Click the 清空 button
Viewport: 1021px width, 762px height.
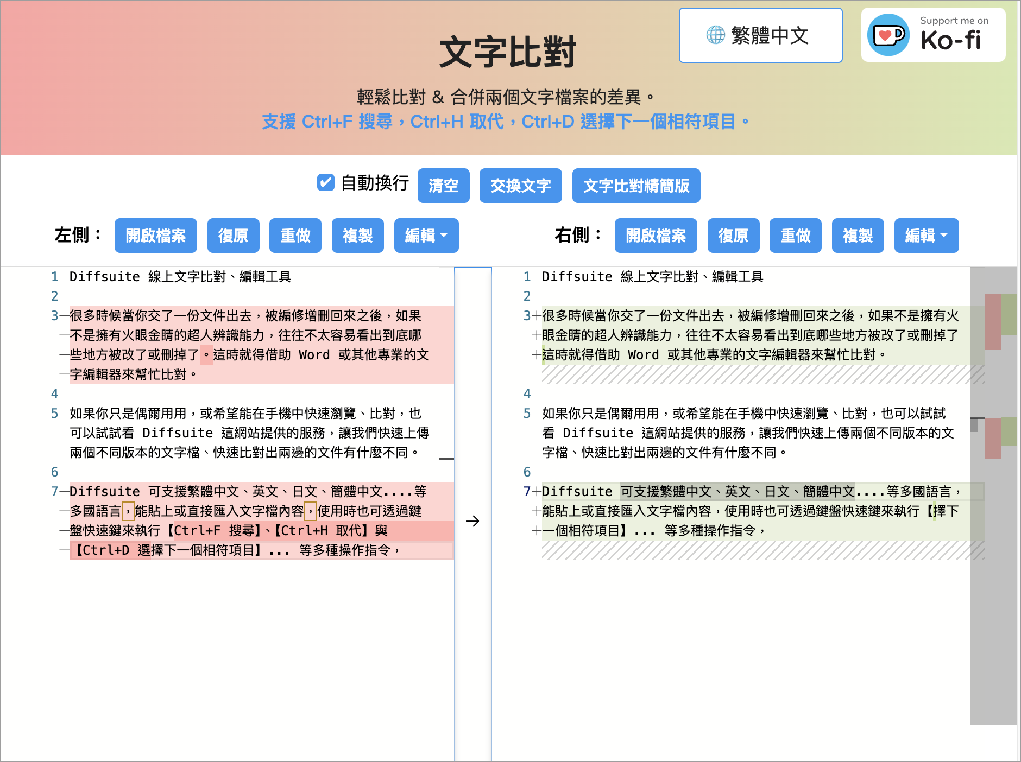coord(443,186)
